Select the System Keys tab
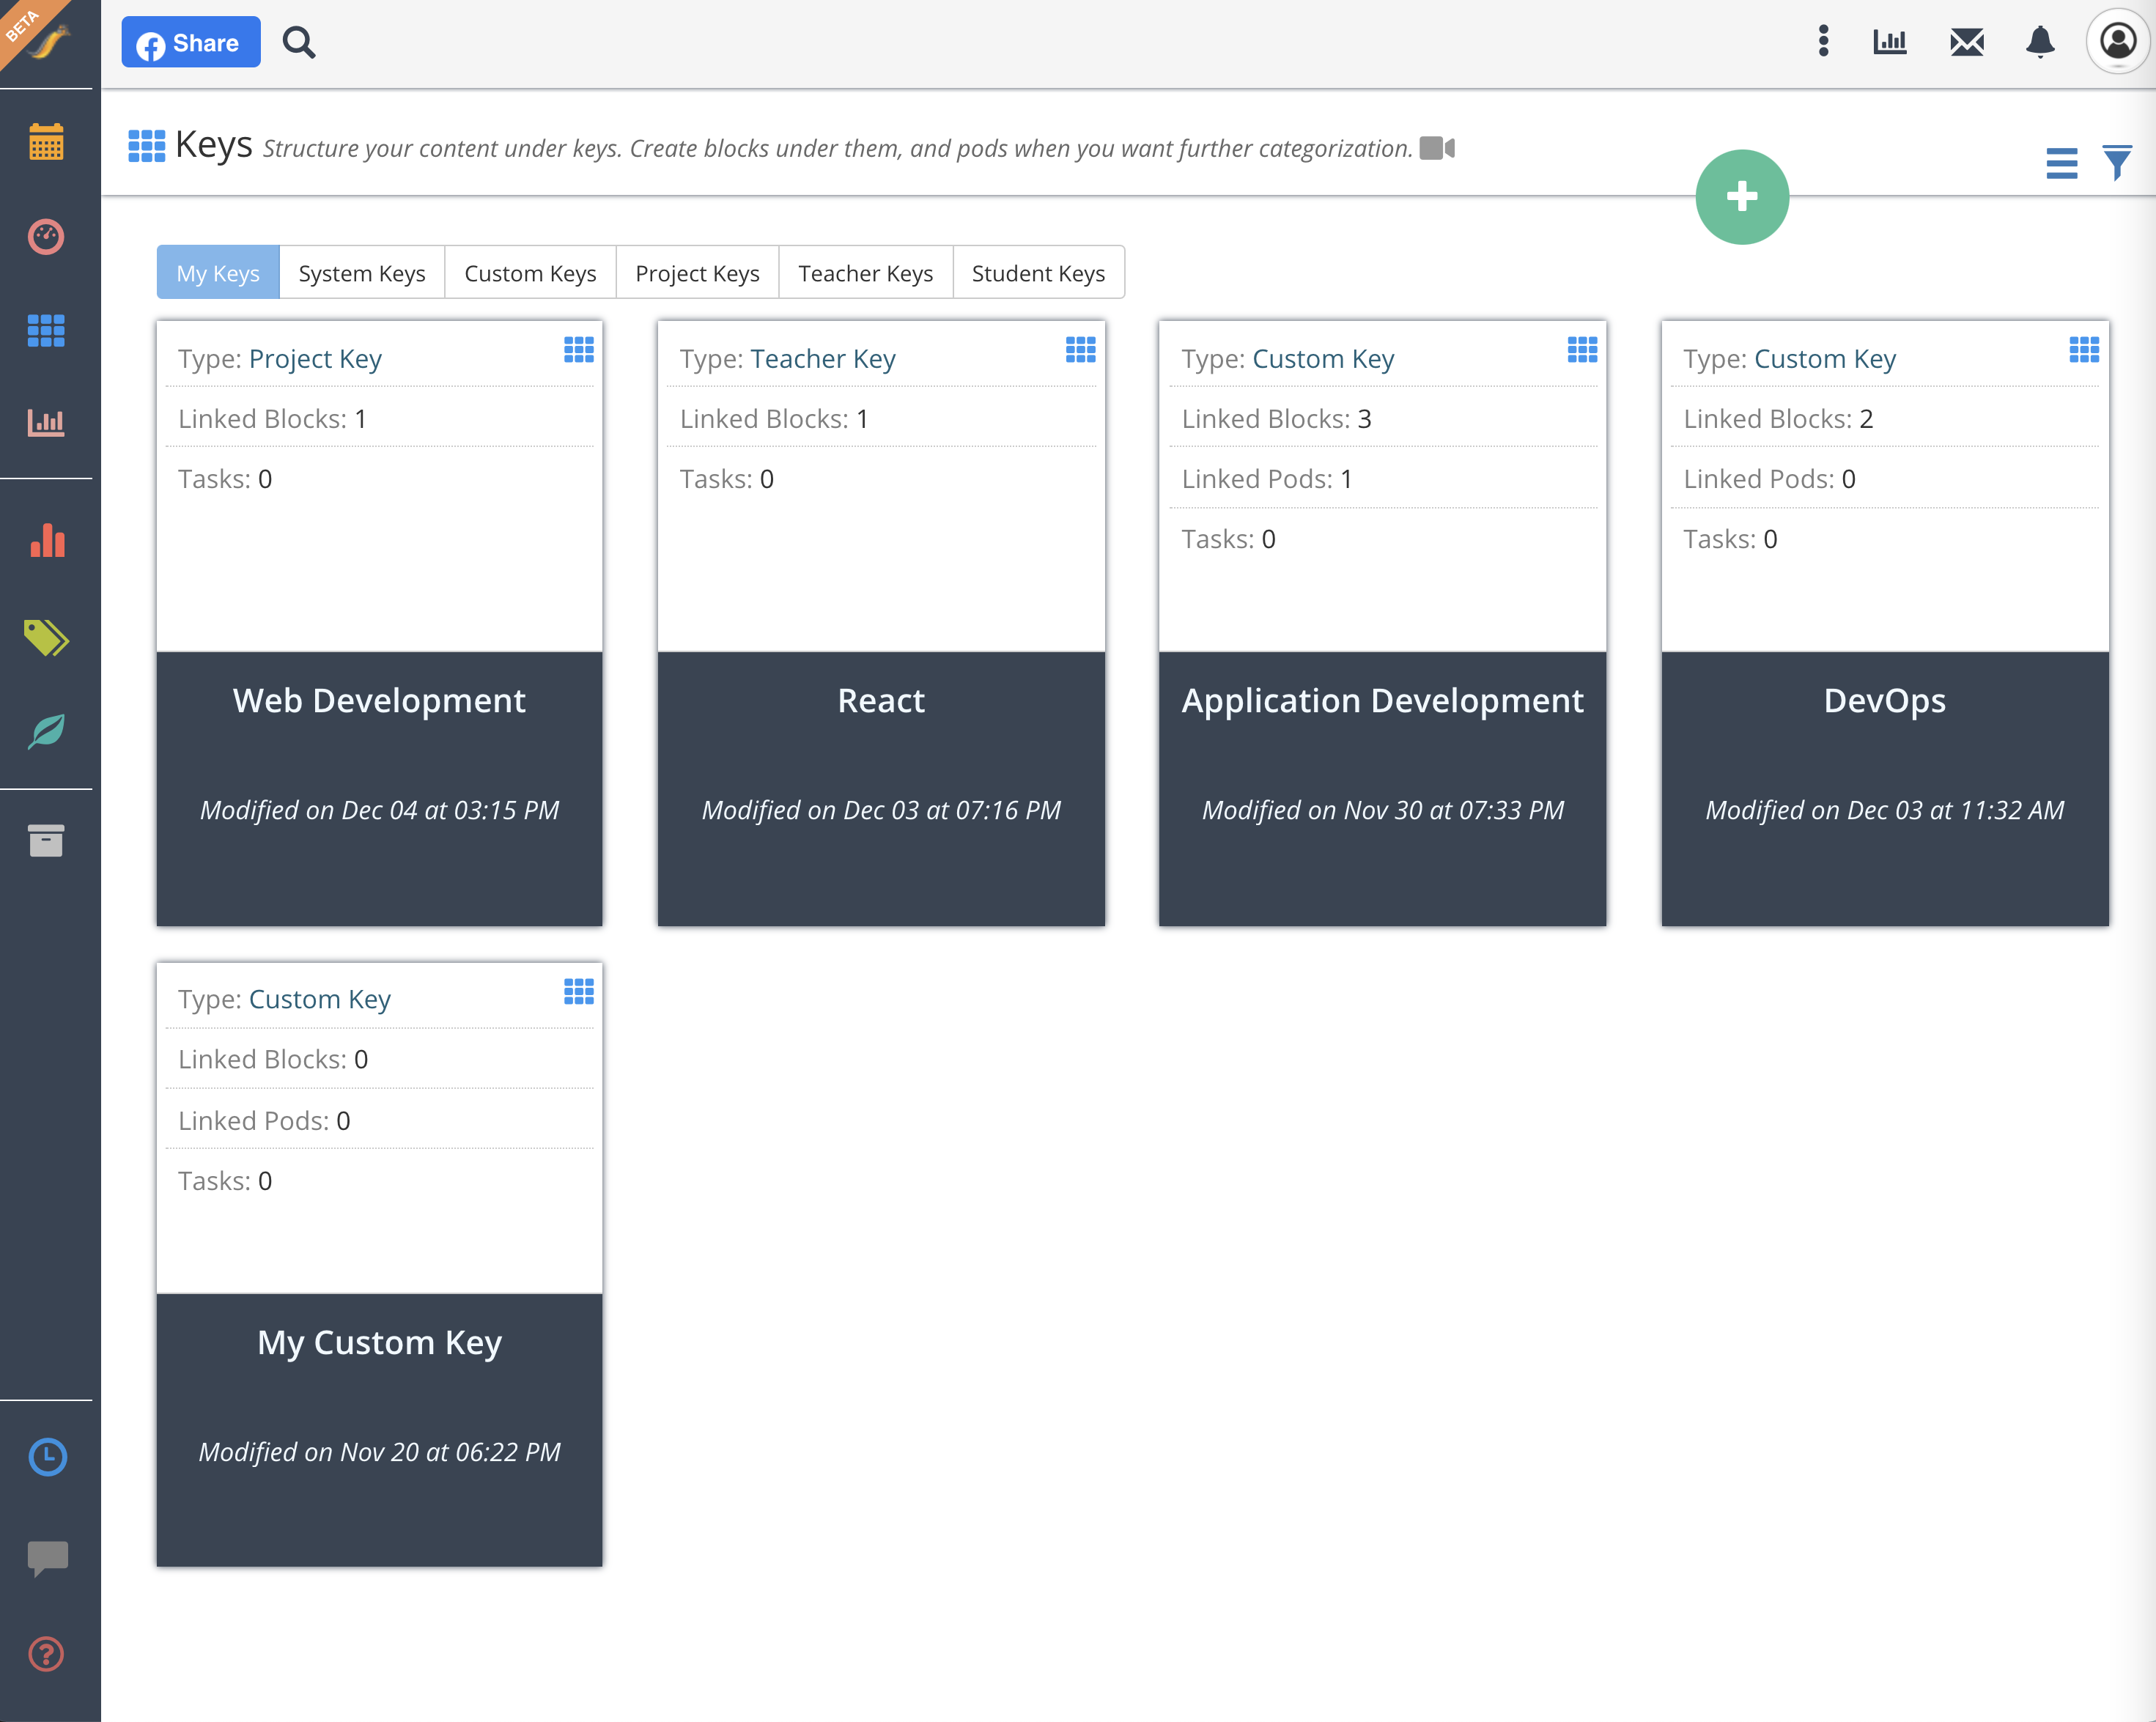2156x1722 pixels. 362,273
